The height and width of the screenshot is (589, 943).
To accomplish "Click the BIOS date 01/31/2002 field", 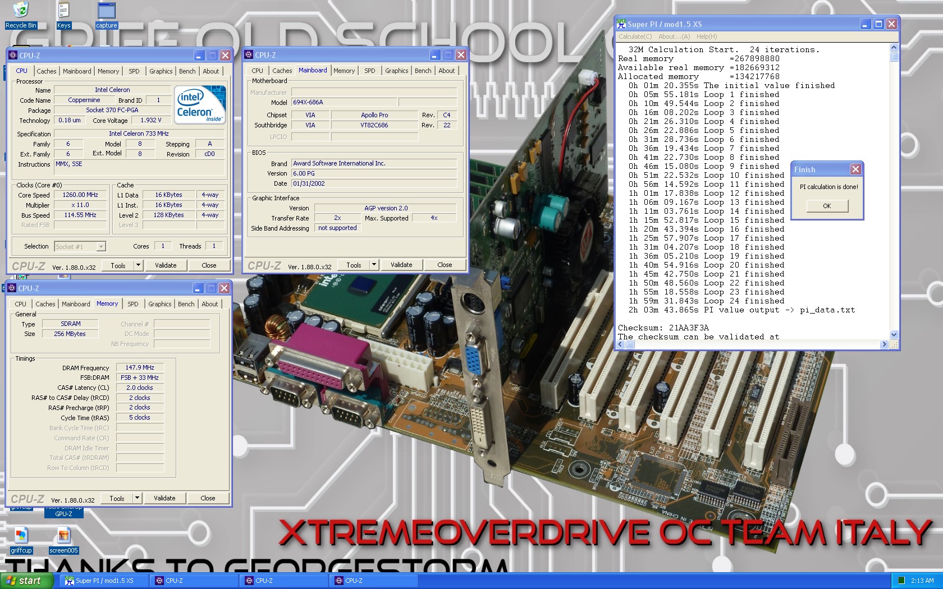I will pyautogui.click(x=374, y=183).
